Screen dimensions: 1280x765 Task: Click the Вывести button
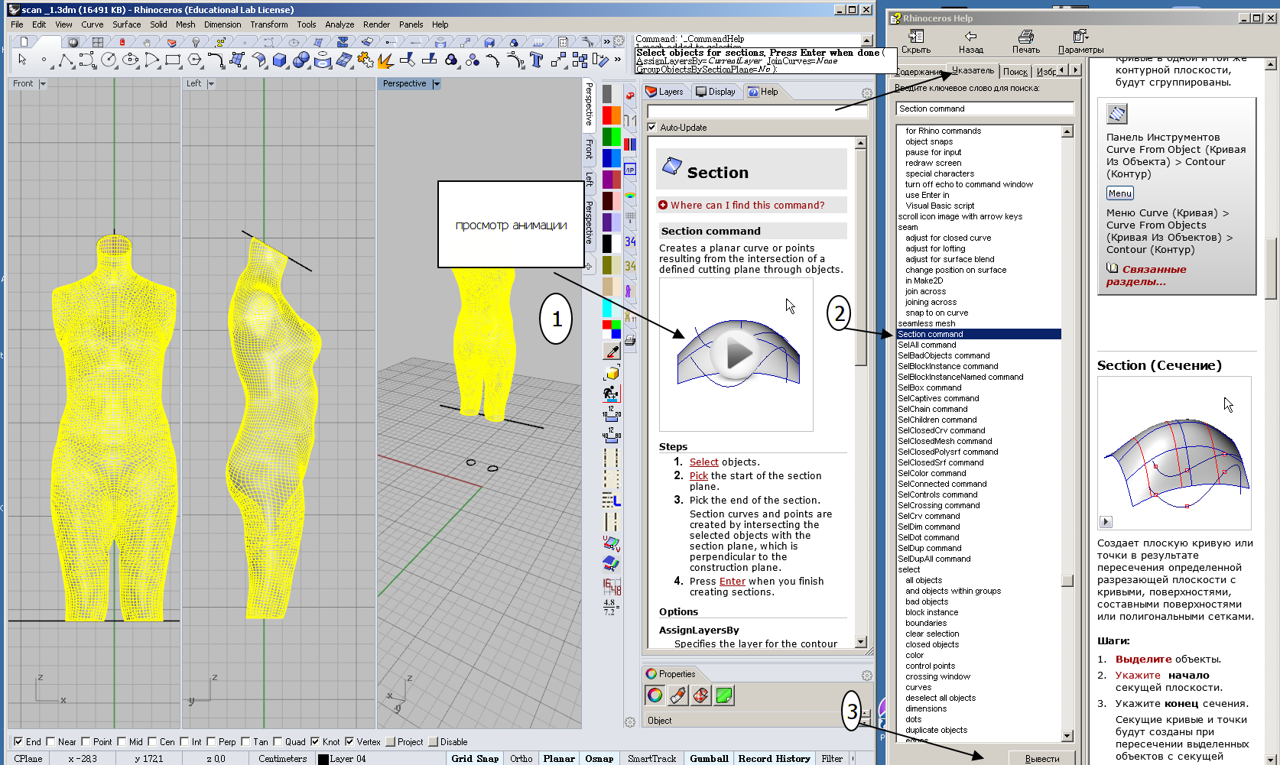pos(1041,758)
